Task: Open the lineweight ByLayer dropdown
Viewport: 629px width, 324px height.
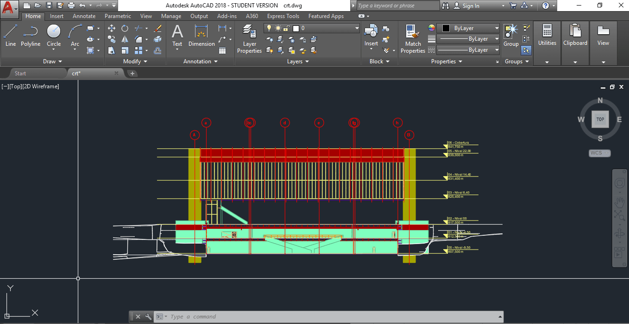Action: tap(468, 39)
